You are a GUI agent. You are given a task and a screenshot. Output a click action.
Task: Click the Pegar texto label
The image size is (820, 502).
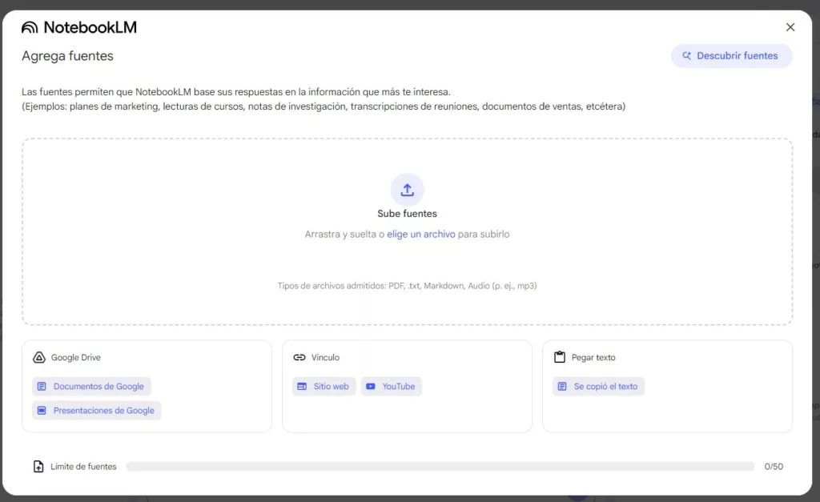coord(593,358)
